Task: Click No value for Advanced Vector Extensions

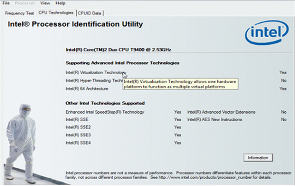Action: point(284,112)
